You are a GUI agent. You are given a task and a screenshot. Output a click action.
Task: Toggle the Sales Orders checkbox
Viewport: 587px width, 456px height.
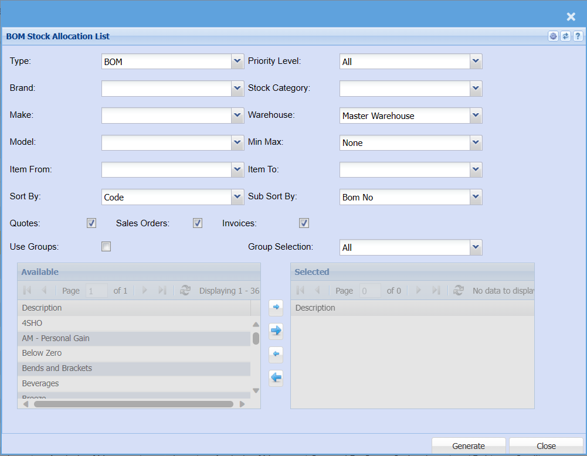[x=198, y=223]
